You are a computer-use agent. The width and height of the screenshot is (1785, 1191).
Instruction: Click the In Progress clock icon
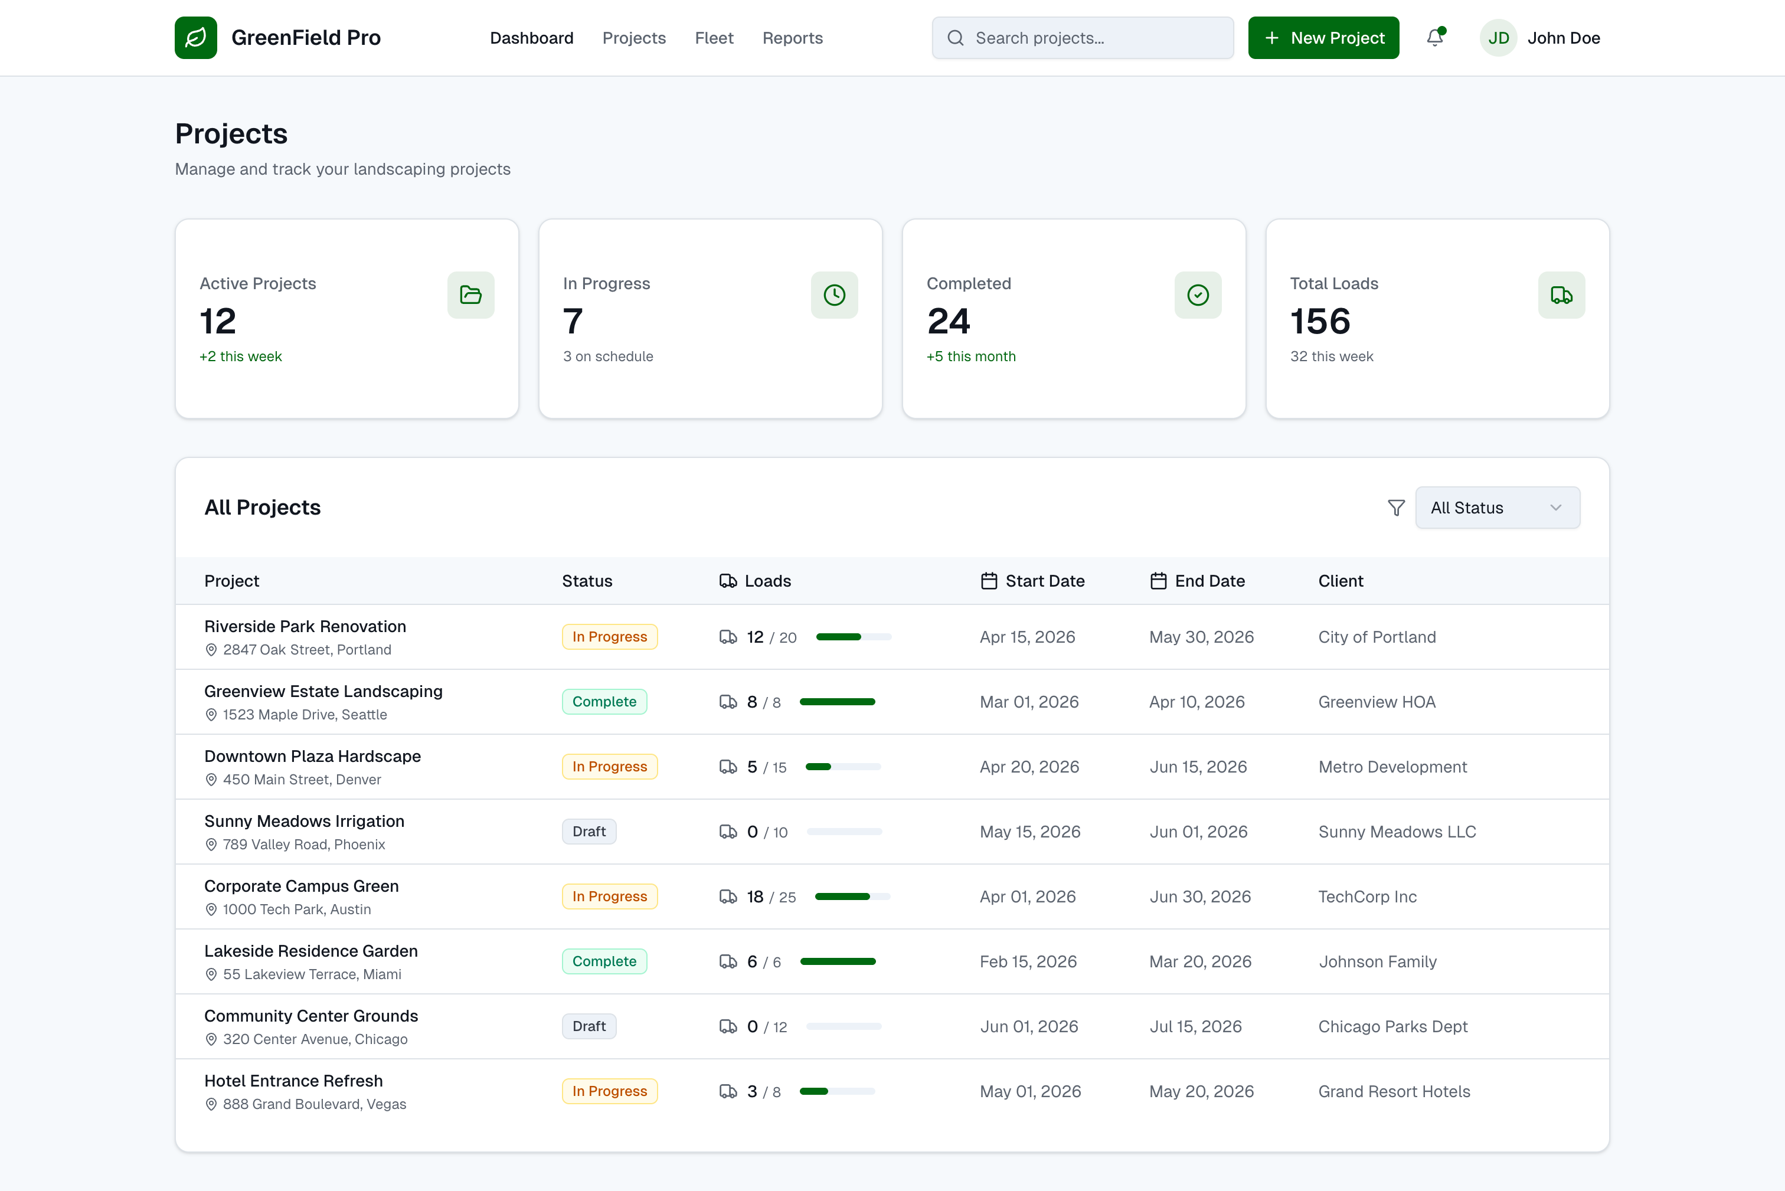[834, 295]
